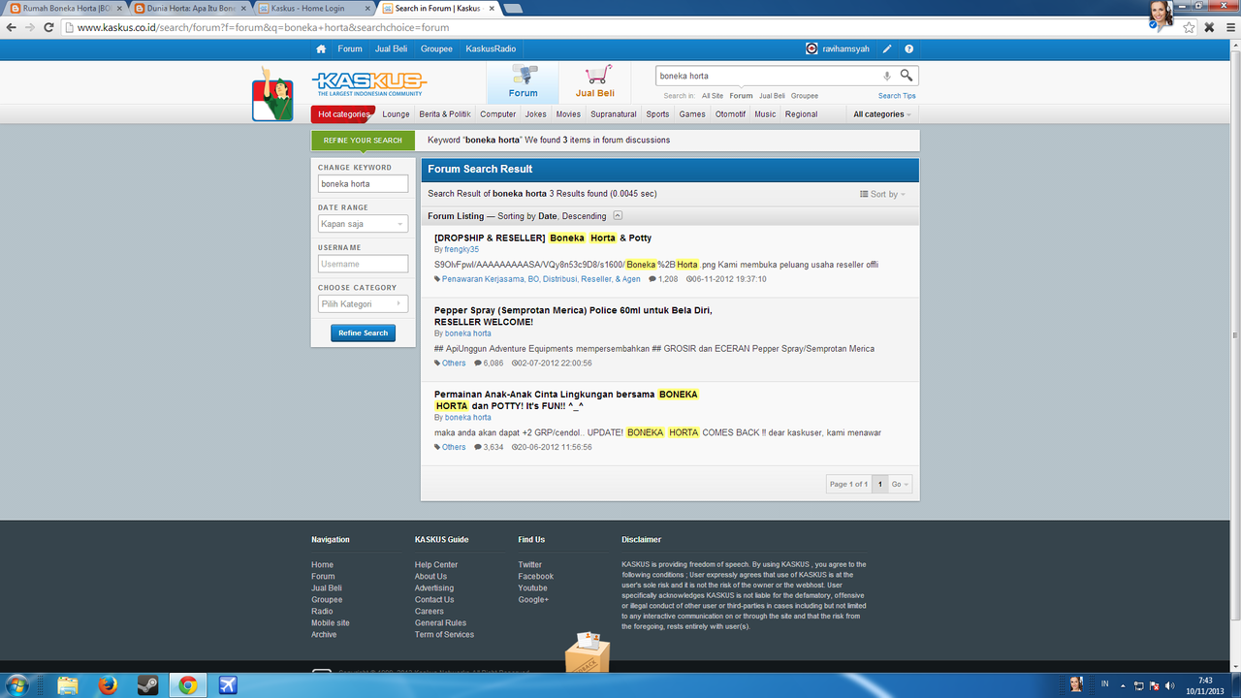1241x698 pixels.
Task: Open the DROPSHIP & RESELLER thread
Action: (x=543, y=238)
